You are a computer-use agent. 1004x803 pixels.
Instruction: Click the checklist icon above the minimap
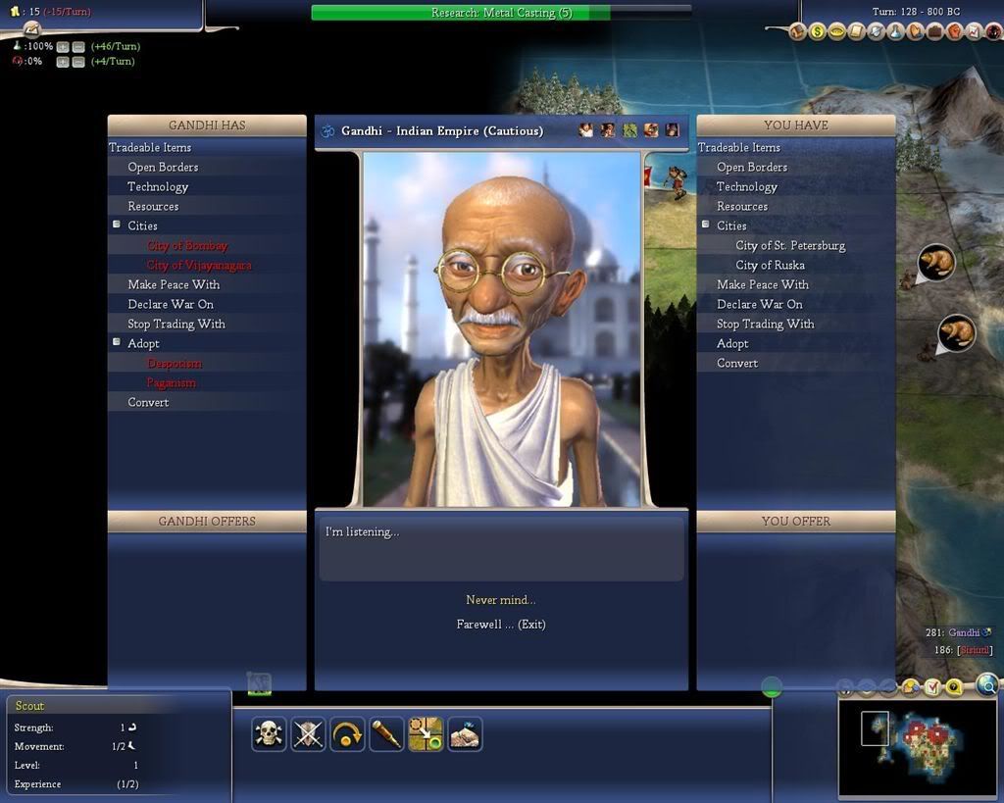click(x=932, y=687)
